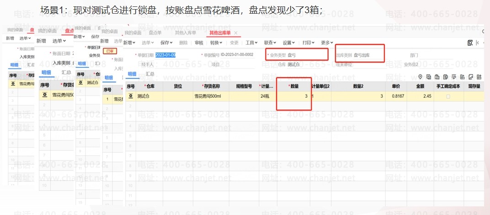Open the 打印 dropdown menu
This screenshot has width=490, height=215.
[309, 43]
